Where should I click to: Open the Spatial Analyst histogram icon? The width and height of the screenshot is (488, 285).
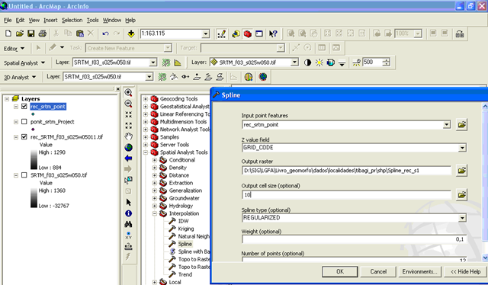tap(178, 62)
